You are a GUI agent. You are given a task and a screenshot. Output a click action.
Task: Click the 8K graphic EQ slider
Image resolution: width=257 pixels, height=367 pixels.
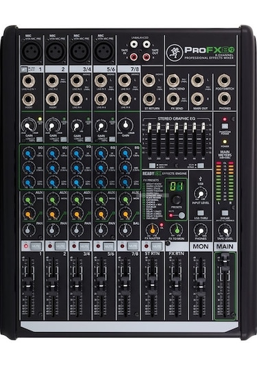[204, 128]
